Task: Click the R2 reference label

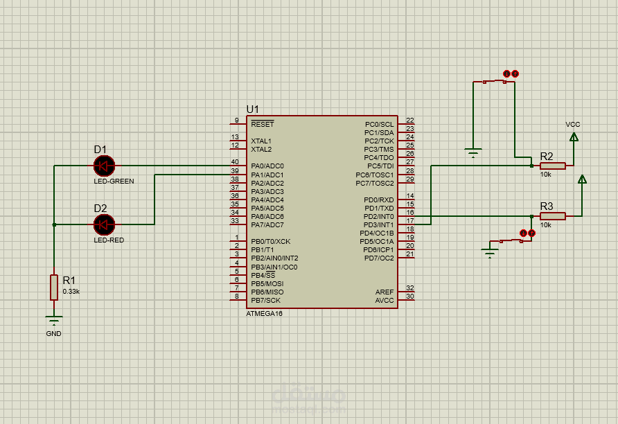Action: pos(547,157)
